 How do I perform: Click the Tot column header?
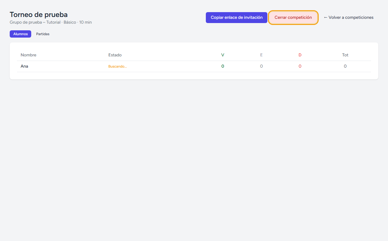(x=345, y=55)
